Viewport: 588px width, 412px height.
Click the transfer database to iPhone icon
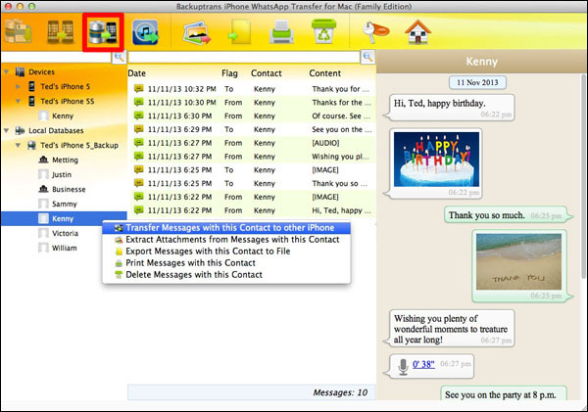pyautogui.click(x=103, y=32)
